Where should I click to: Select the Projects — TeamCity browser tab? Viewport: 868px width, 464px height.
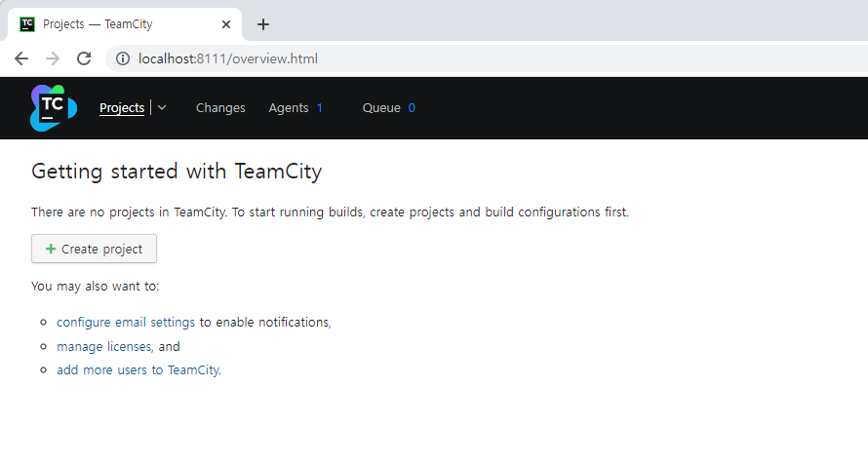point(125,24)
